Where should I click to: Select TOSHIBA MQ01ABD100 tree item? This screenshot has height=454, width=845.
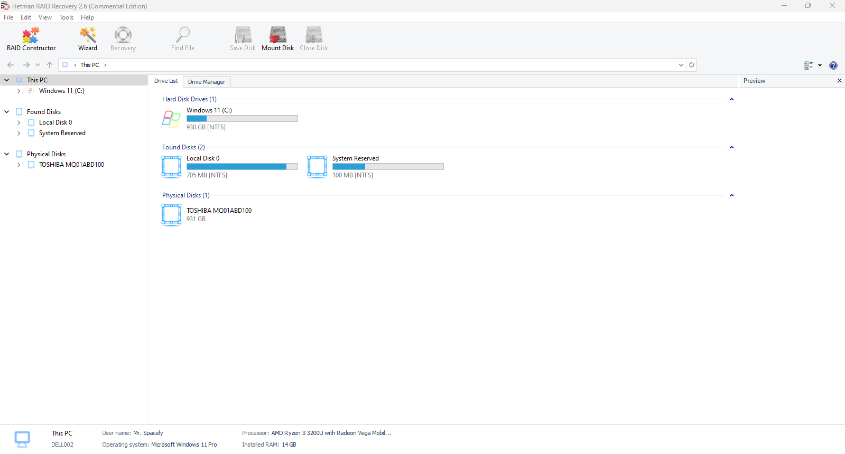click(x=71, y=165)
